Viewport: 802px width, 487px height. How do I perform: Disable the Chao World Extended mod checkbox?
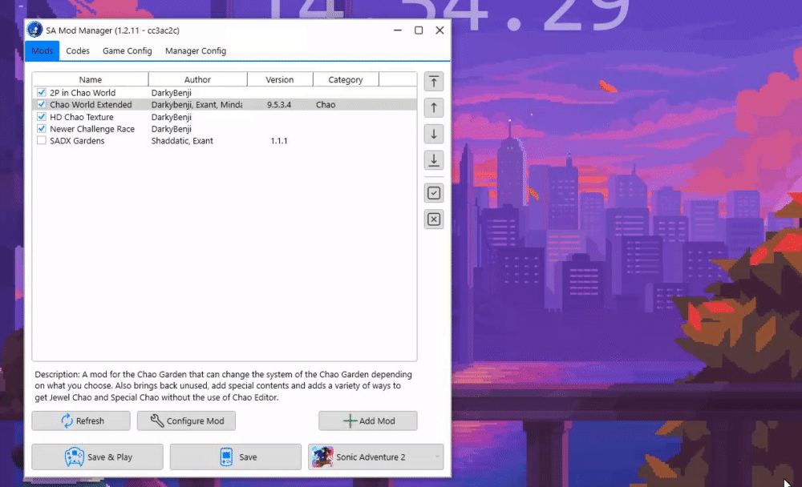click(x=42, y=104)
